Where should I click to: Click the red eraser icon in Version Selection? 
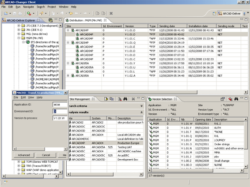(x=230, y=99)
